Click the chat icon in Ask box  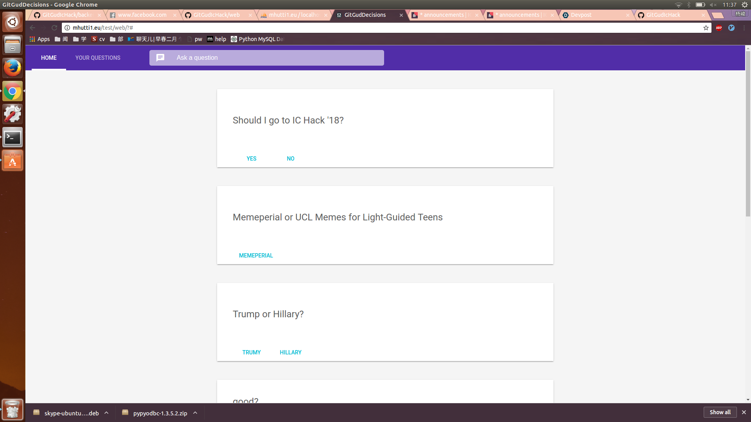(x=160, y=58)
